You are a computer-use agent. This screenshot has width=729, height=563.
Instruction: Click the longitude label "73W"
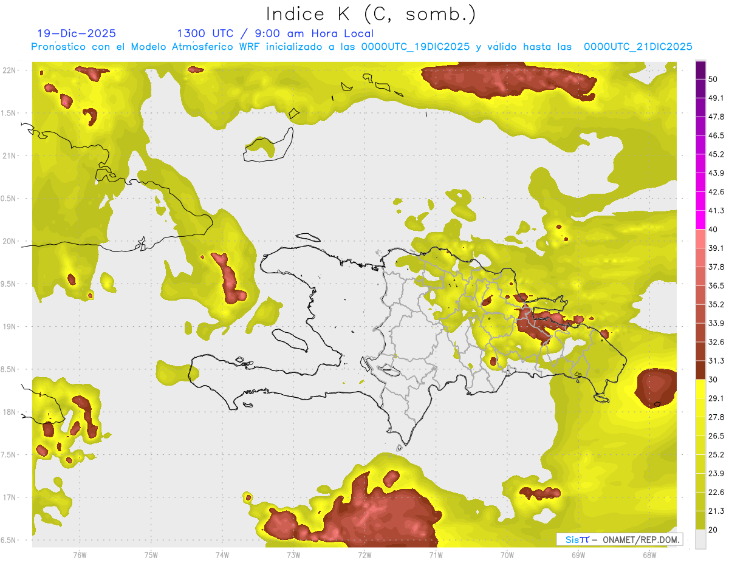[293, 554]
